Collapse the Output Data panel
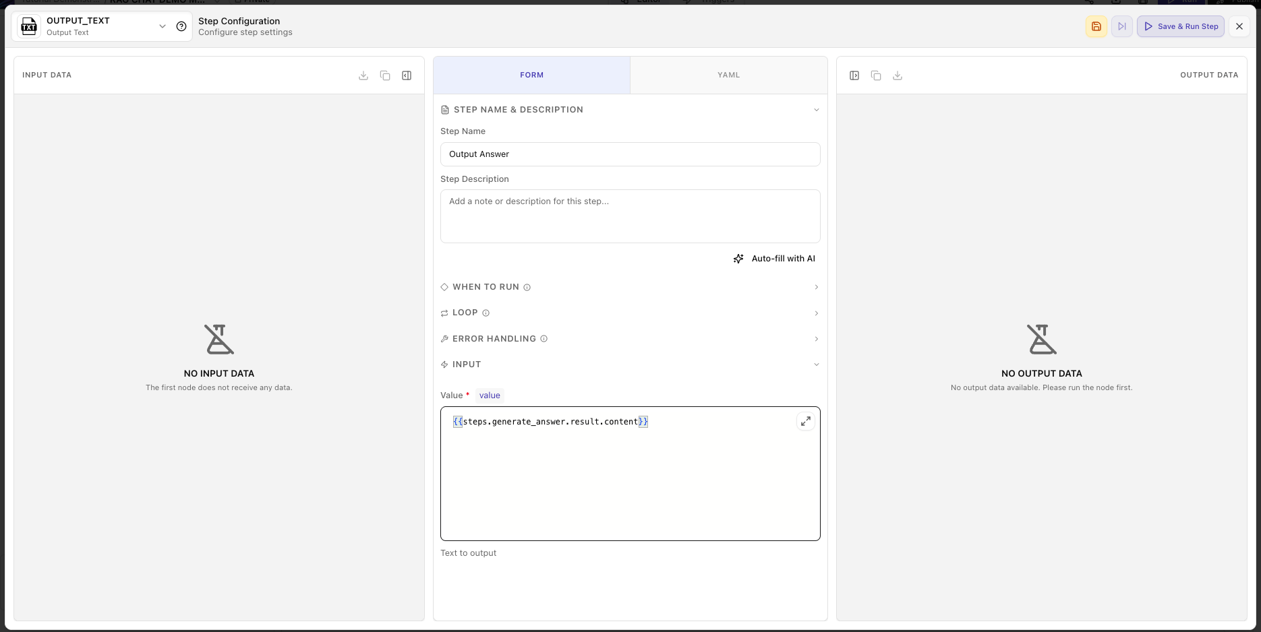The width and height of the screenshot is (1261, 632). tap(854, 75)
